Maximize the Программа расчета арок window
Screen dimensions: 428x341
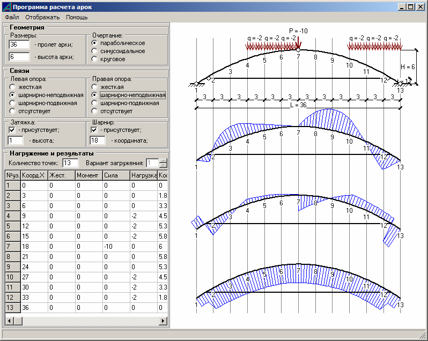pos(411,7)
